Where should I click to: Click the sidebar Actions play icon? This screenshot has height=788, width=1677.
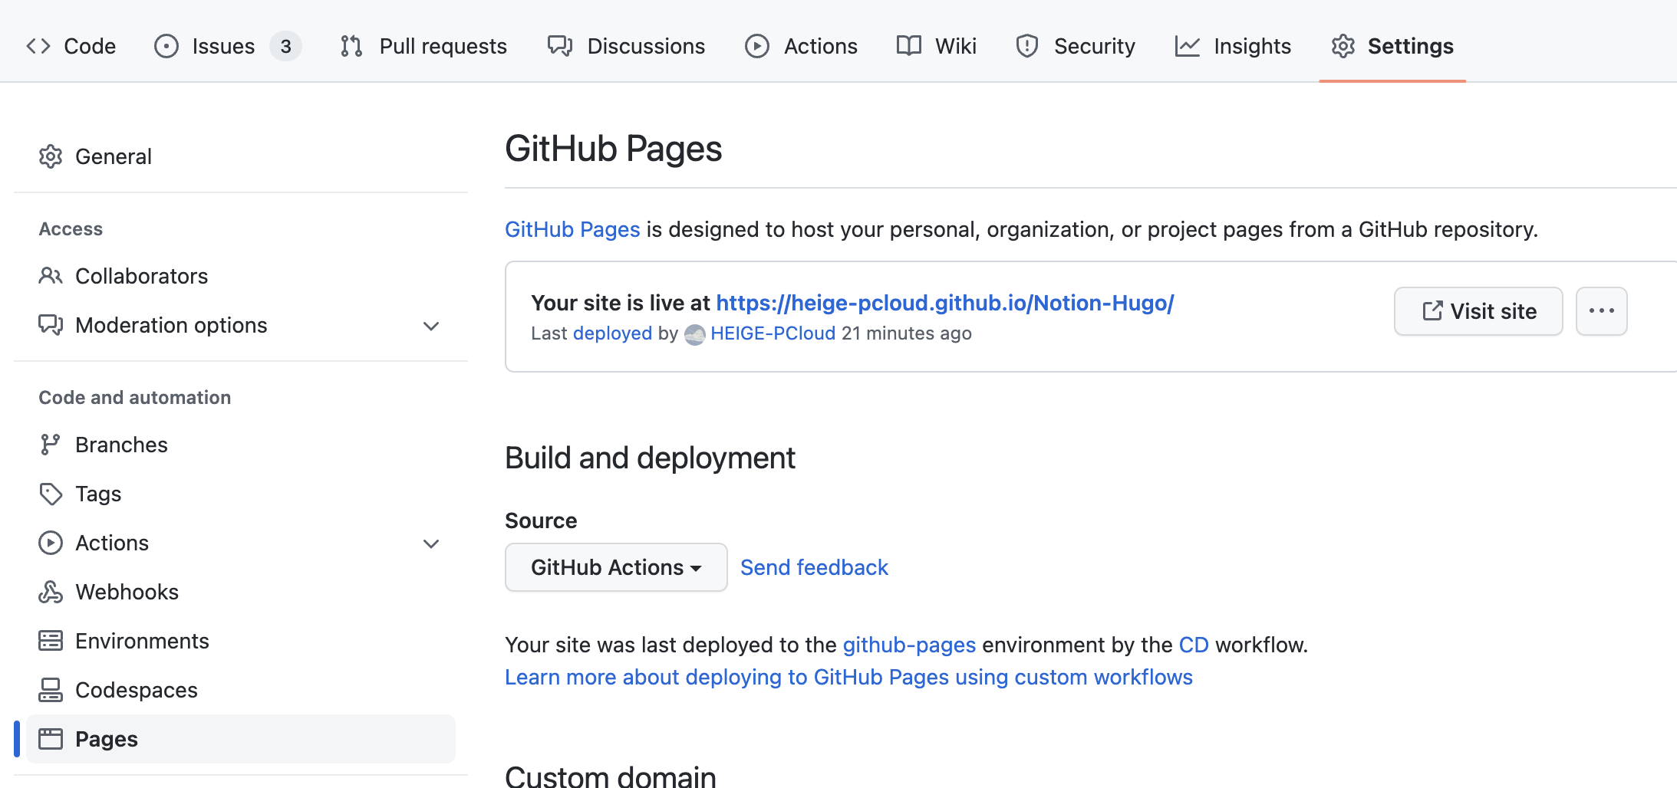click(51, 543)
